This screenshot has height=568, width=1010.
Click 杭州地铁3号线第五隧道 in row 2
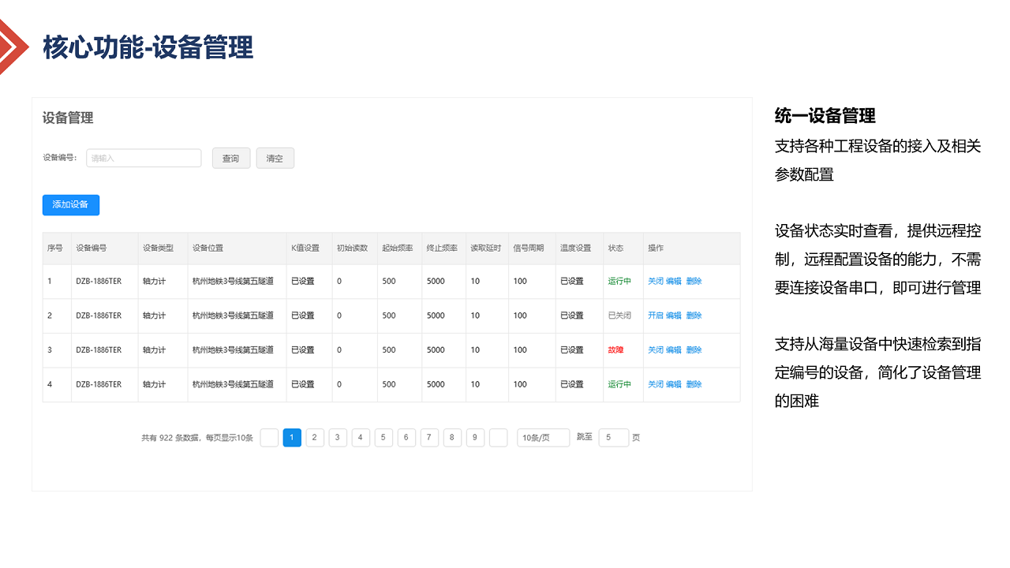click(x=233, y=316)
